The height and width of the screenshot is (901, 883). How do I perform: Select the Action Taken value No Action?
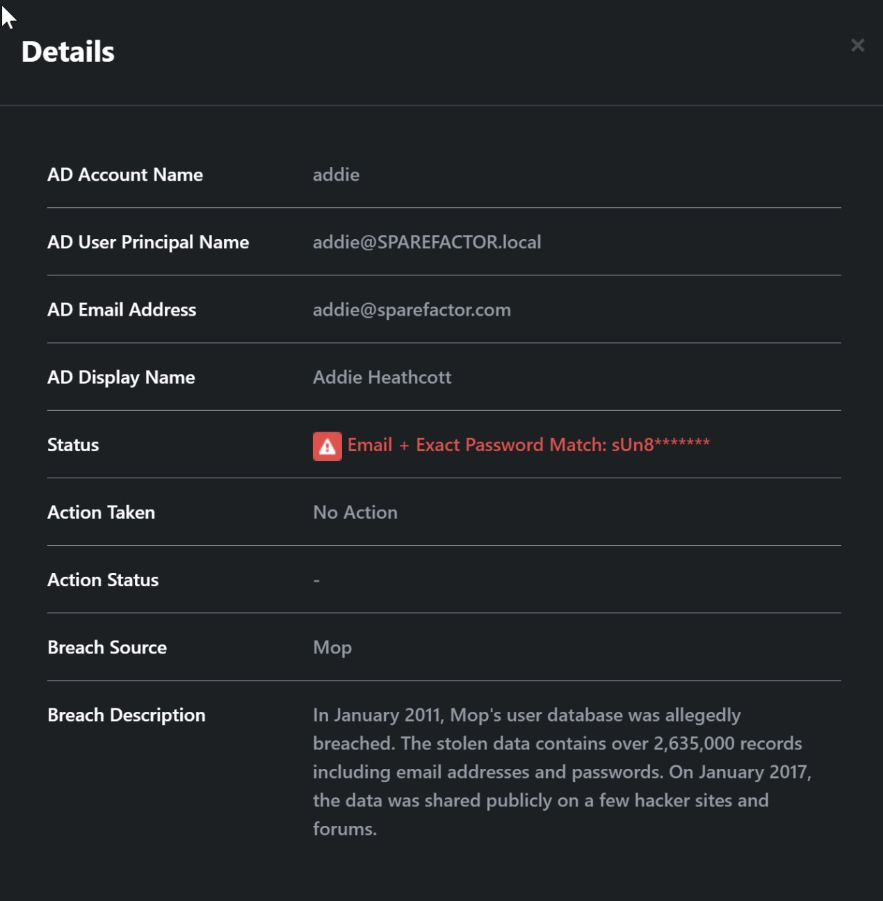[x=355, y=512]
